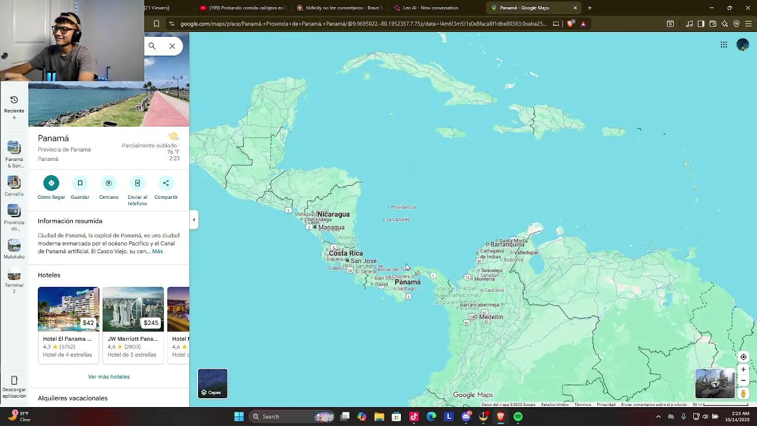The height and width of the screenshot is (426, 757).
Task: Open Brave Wallet icon in toolbar
Action: pos(713,24)
